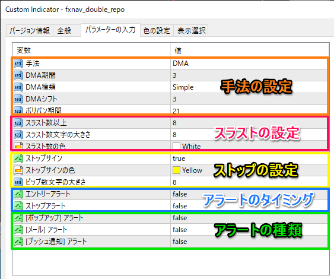Click the White color swatch

[x=176, y=146]
